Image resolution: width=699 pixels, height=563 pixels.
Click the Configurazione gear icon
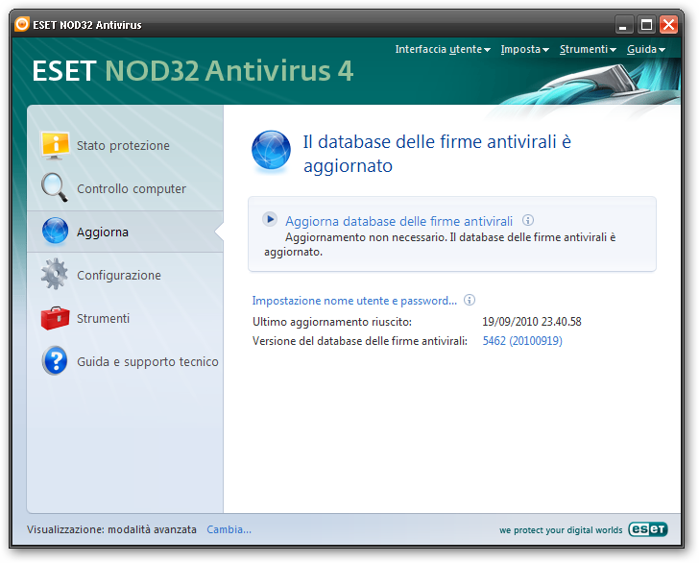tap(55, 274)
